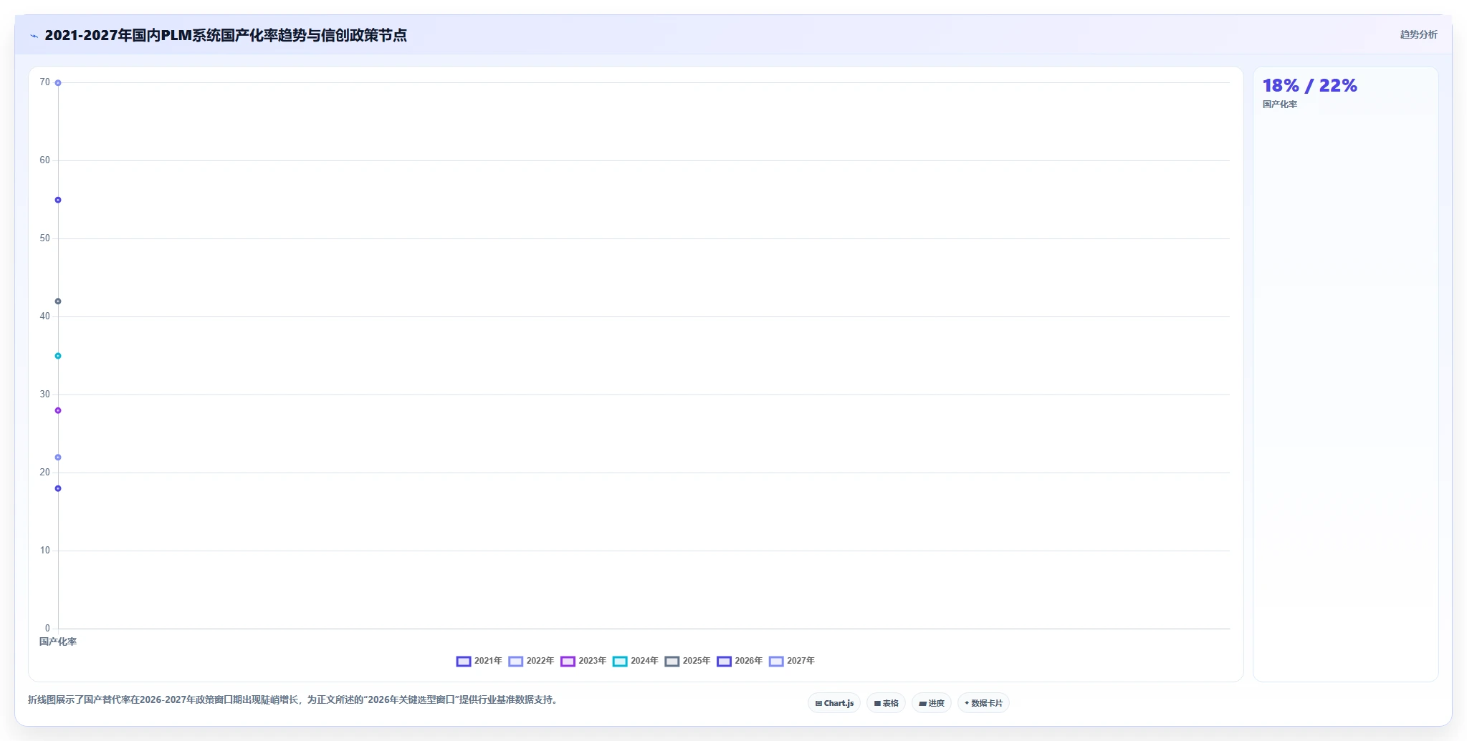Image resolution: width=1467 pixels, height=741 pixels.
Task: Select the data point at value 22
Action: [58, 457]
